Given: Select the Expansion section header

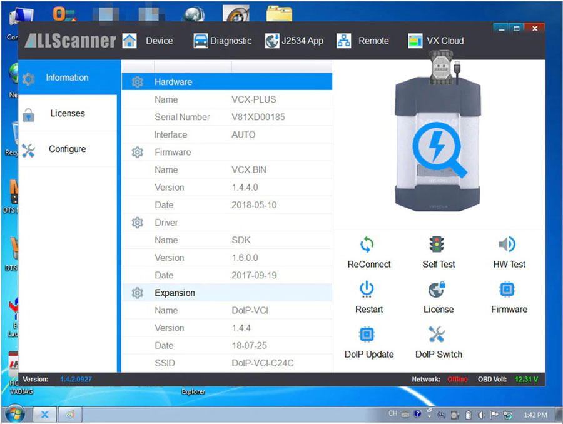Looking at the screenshot, I should 227,293.
